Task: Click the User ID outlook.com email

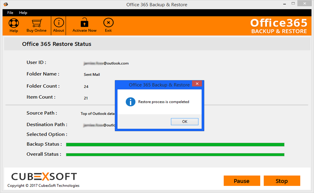Action: coord(106,63)
